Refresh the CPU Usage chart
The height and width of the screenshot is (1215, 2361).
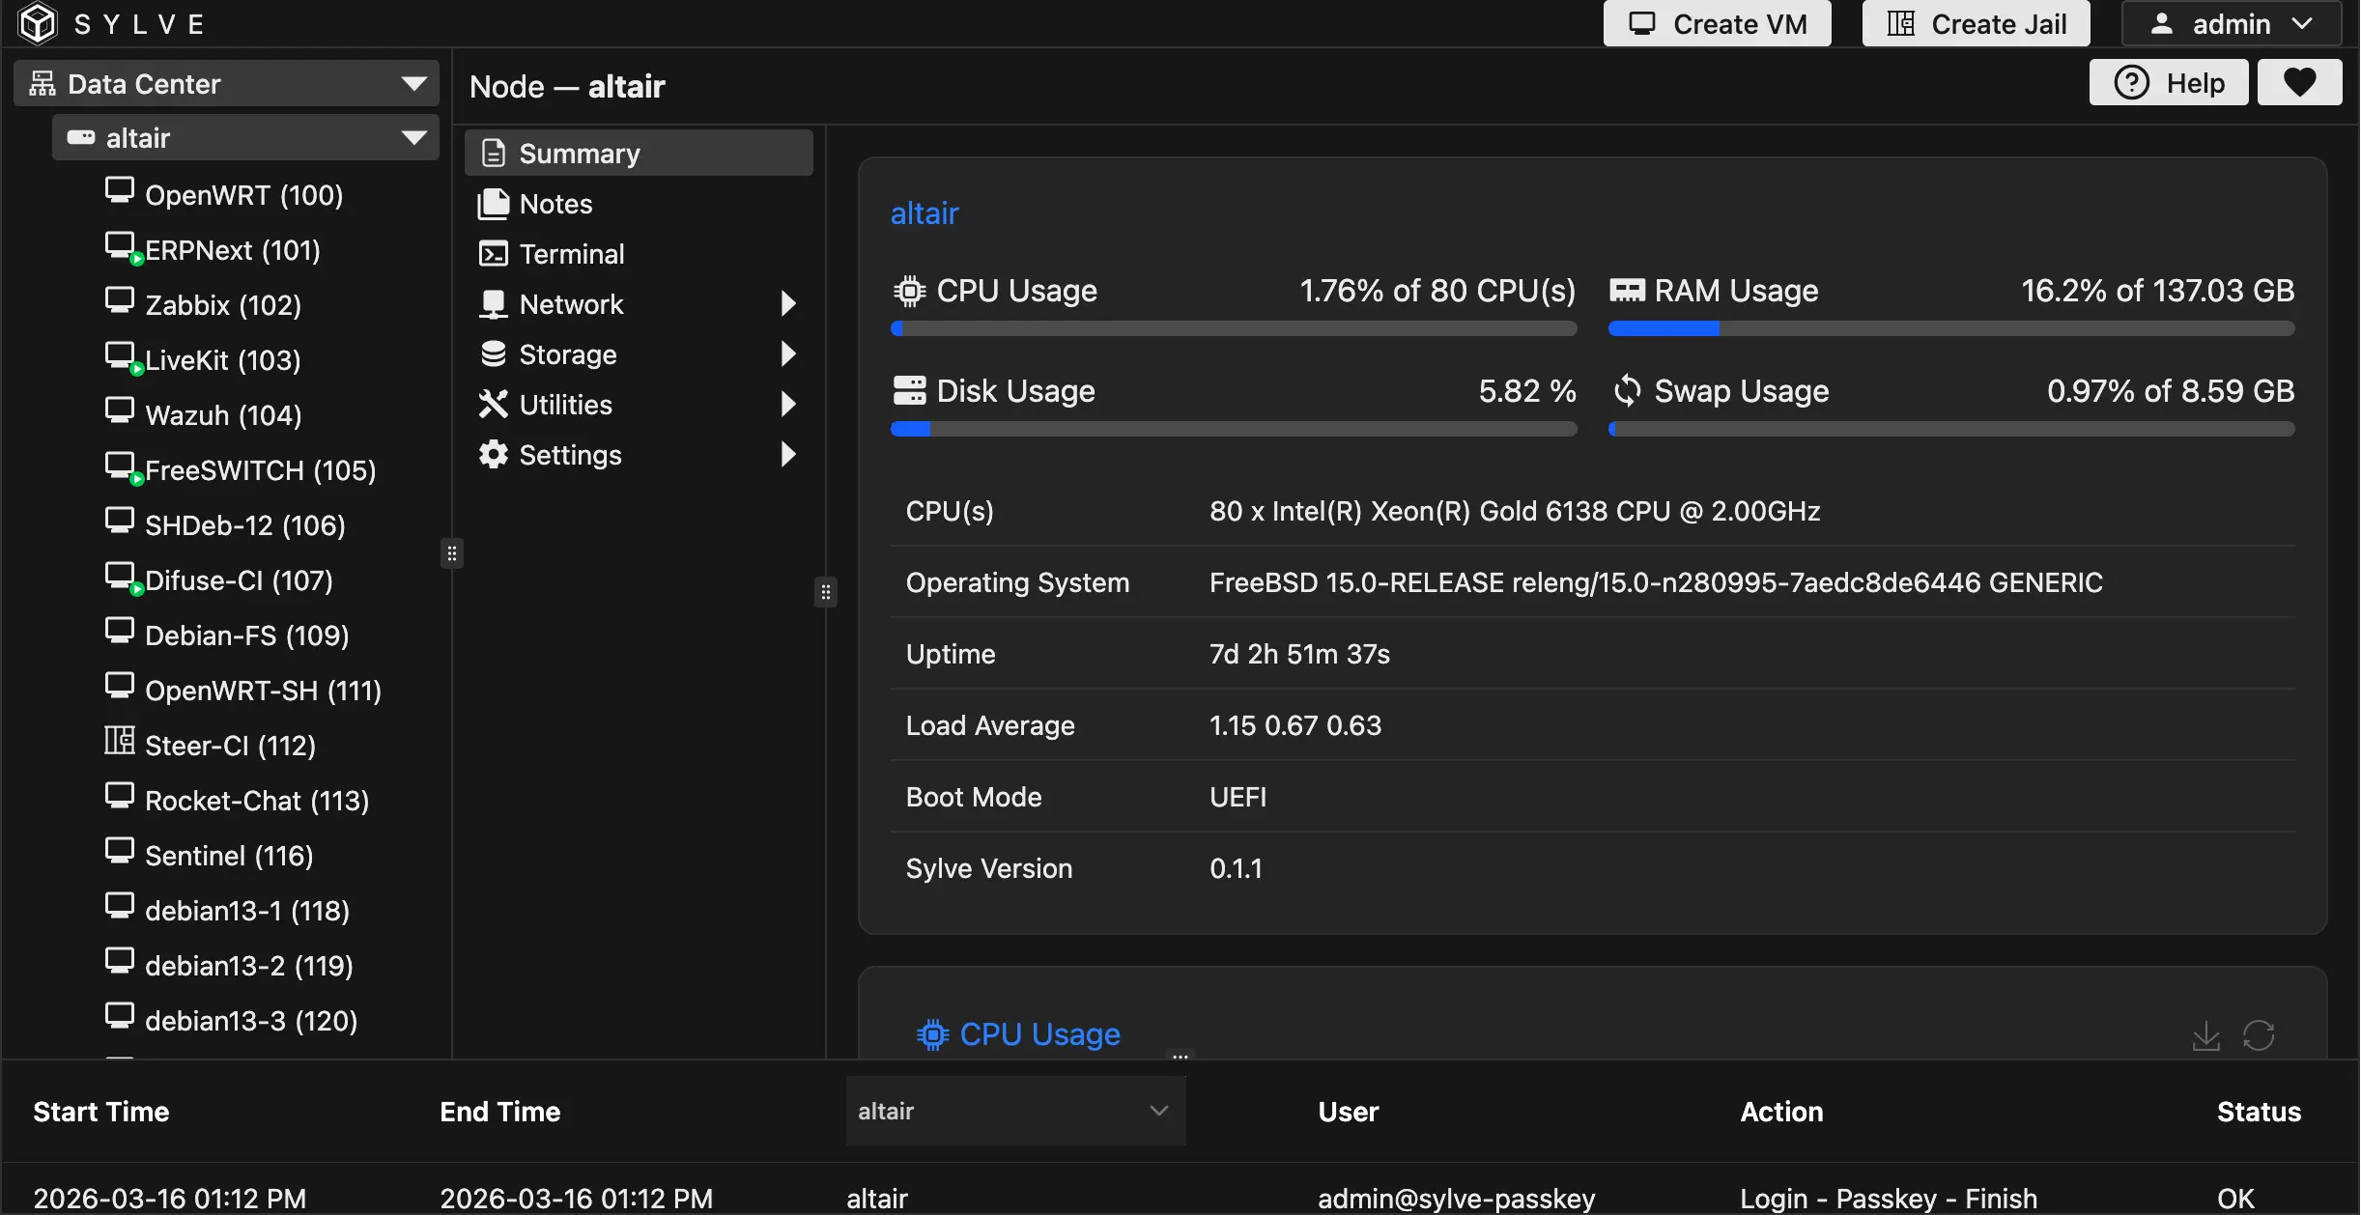click(2259, 1035)
